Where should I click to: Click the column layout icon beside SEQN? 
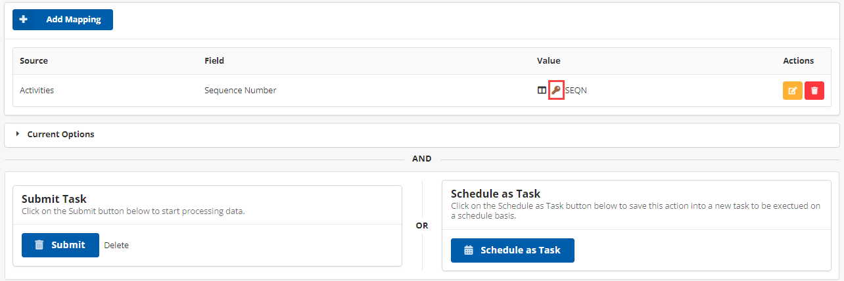tap(542, 91)
